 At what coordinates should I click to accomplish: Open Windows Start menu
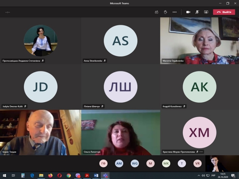coord(4,176)
